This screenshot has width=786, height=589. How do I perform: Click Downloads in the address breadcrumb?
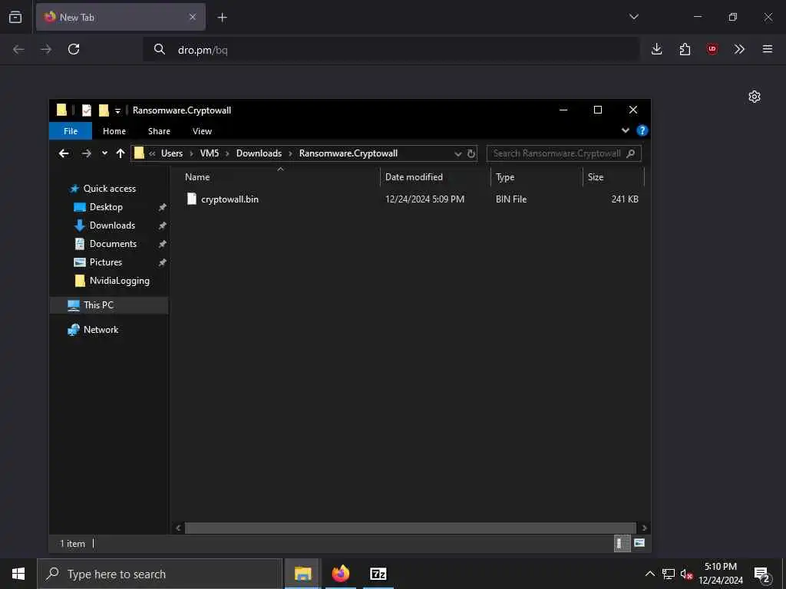point(259,153)
